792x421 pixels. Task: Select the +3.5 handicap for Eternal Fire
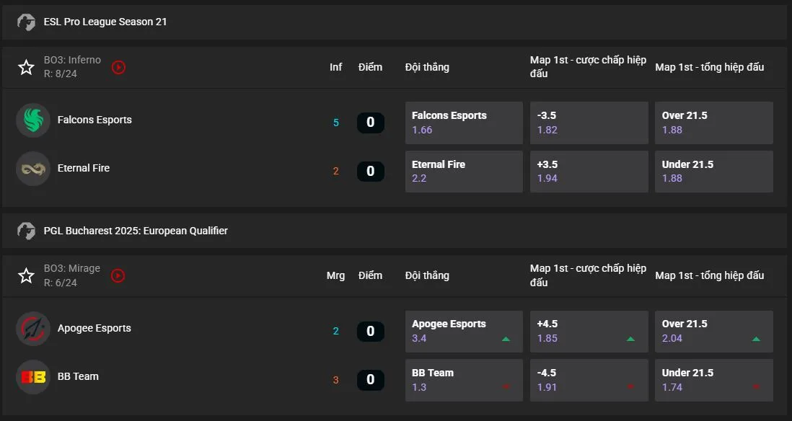[x=589, y=171]
